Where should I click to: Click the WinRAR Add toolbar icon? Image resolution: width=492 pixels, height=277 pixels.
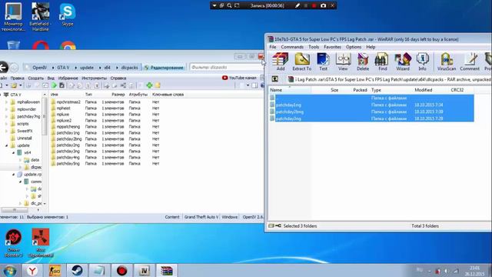280,62
